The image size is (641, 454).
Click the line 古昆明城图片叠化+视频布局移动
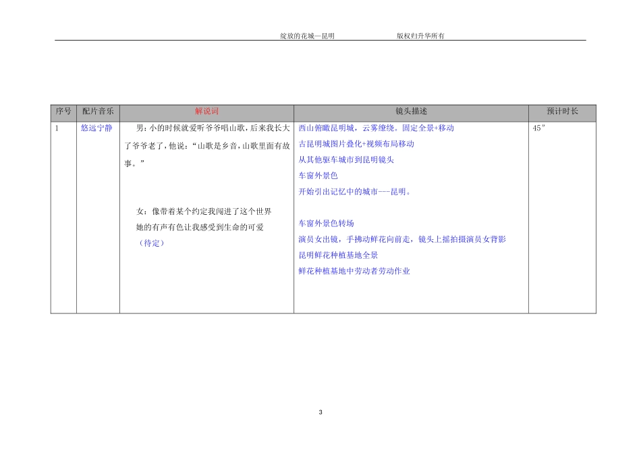[x=356, y=144]
